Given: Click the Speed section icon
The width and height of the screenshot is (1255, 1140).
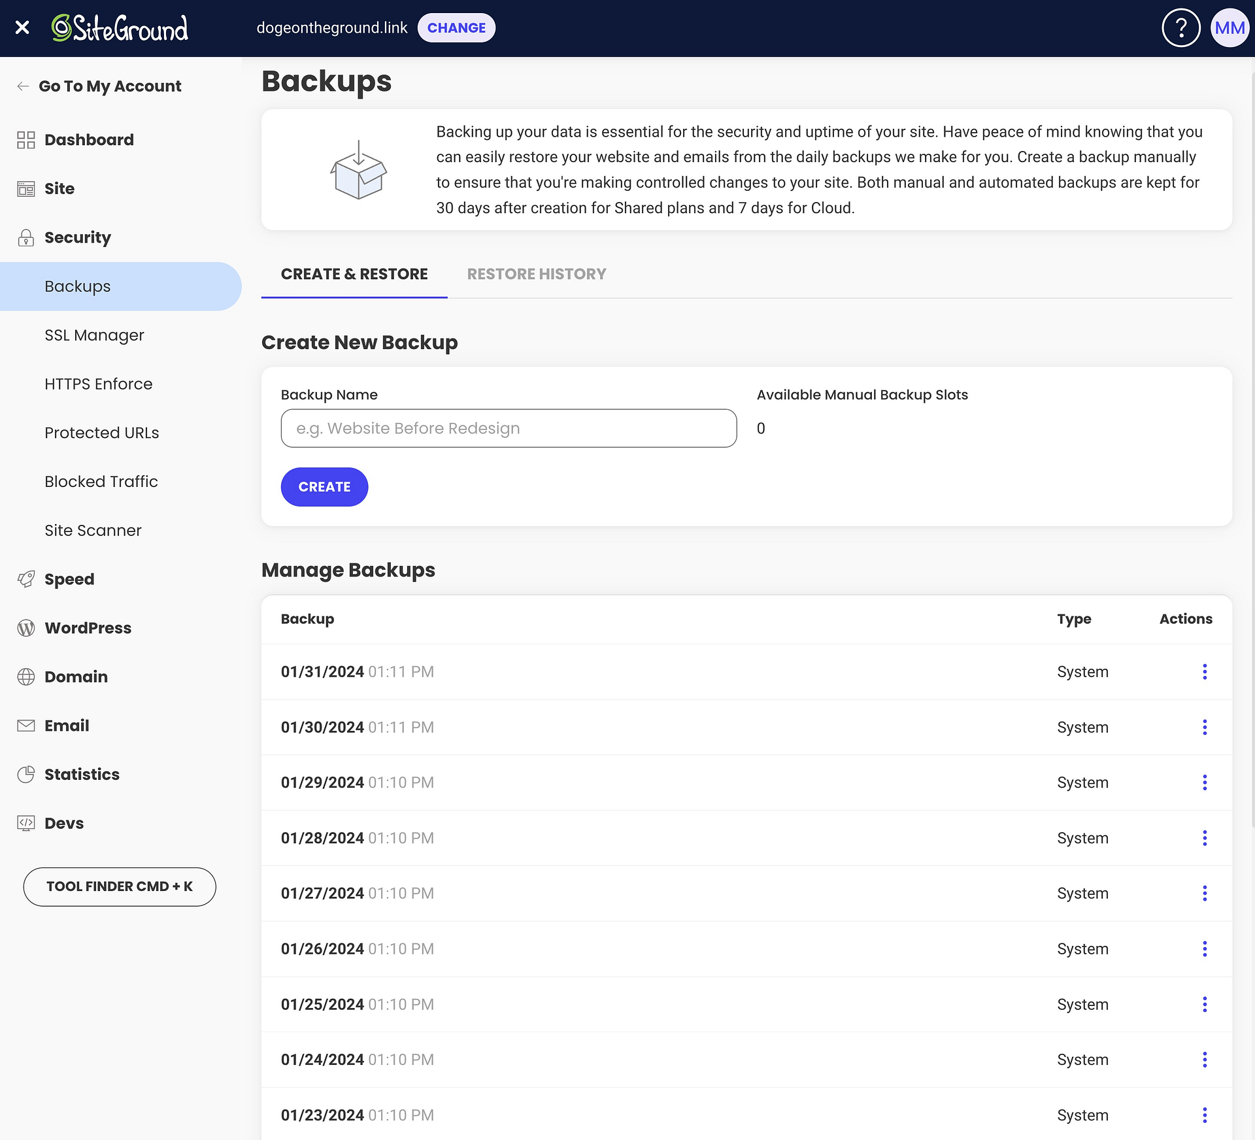Looking at the screenshot, I should [x=26, y=578].
